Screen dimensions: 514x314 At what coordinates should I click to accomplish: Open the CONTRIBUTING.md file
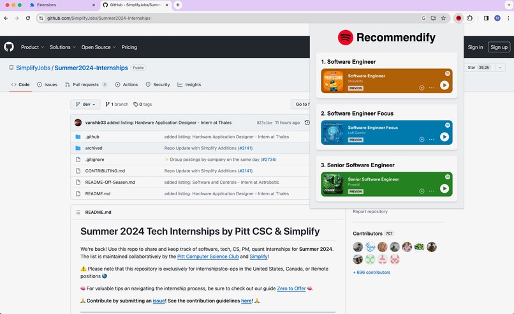pos(105,171)
